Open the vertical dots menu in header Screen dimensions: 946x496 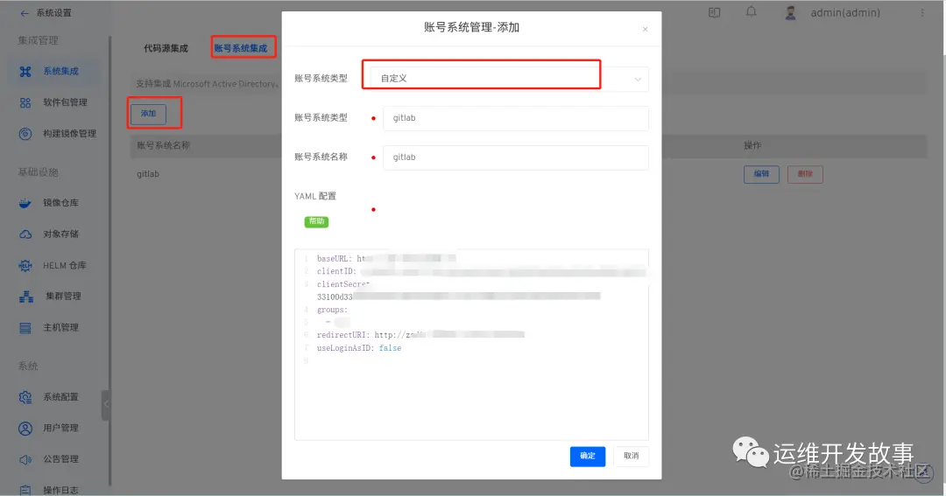coord(922,12)
